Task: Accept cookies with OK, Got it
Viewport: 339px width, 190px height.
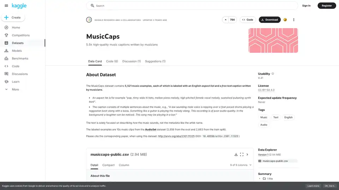Action: click(329, 186)
